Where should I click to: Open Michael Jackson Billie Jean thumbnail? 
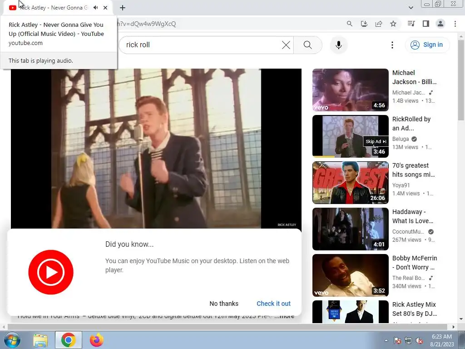pos(350,90)
